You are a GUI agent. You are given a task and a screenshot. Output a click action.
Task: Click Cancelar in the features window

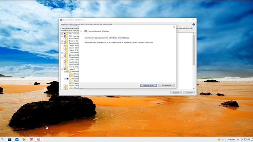189,93
